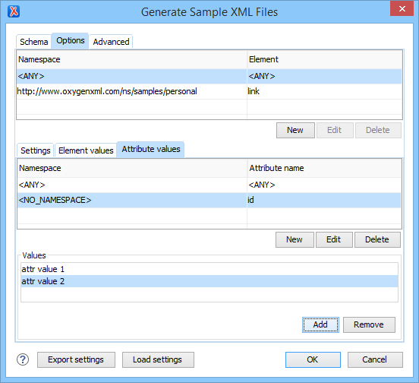Open the Element values tab
This screenshot has height=383, width=419.
(x=86, y=150)
